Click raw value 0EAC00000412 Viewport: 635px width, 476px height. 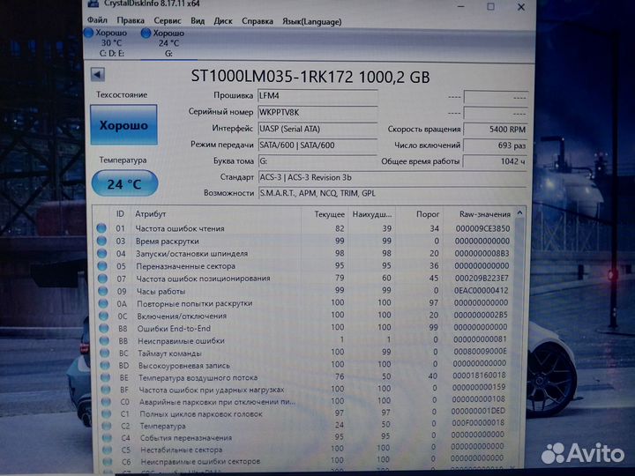pos(482,291)
